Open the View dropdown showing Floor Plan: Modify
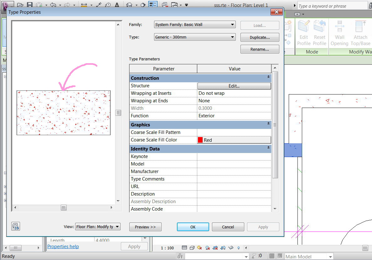 (x=98, y=226)
